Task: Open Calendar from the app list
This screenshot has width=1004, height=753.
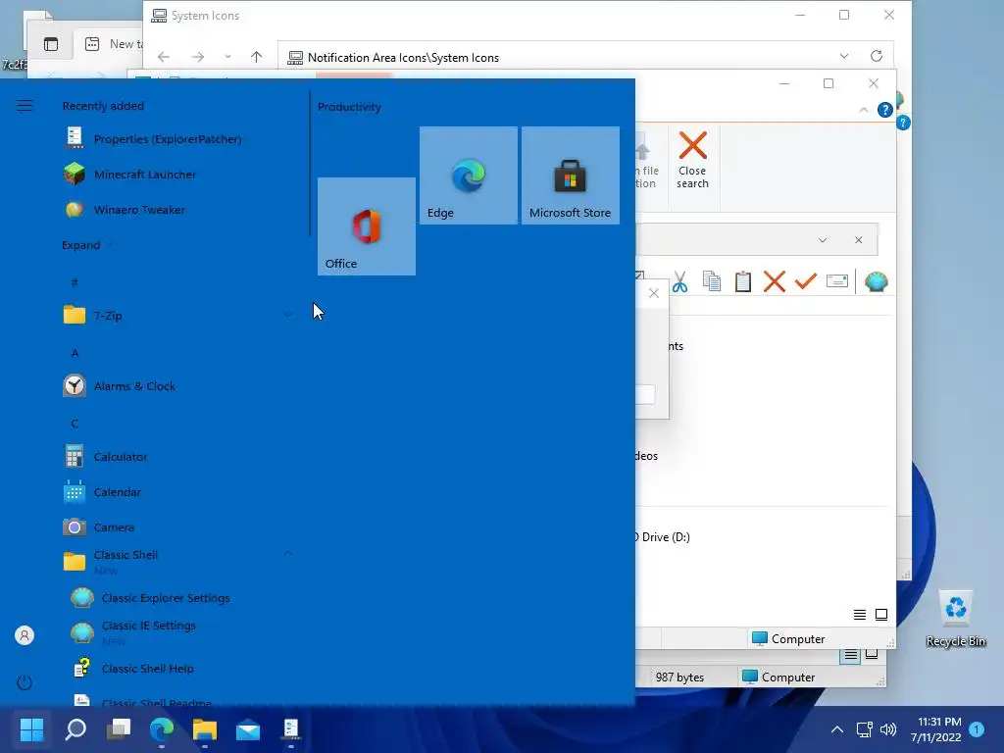Action: click(118, 492)
